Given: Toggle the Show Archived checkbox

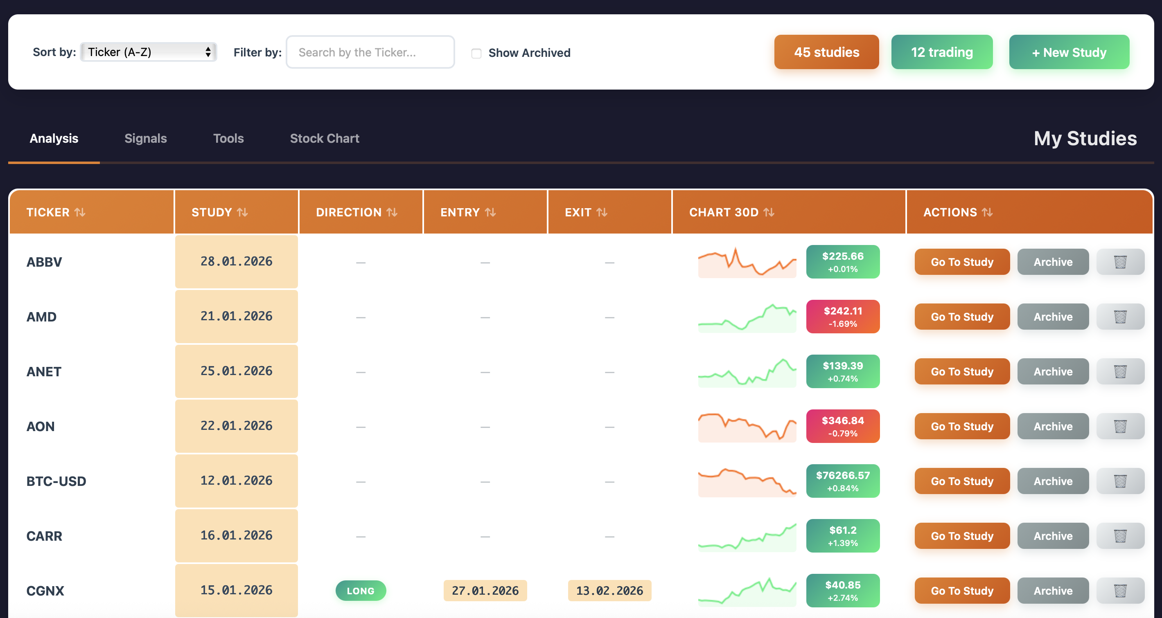Looking at the screenshot, I should click(x=476, y=53).
